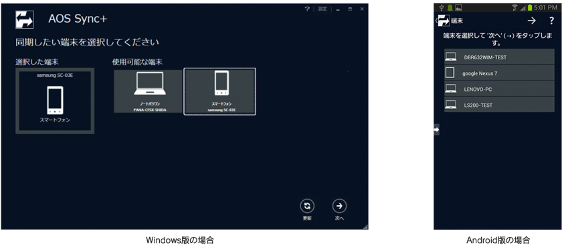The width and height of the screenshot is (562, 247).
Task: Tap the Android 端末 back logo icon
Action: [x=443, y=21]
